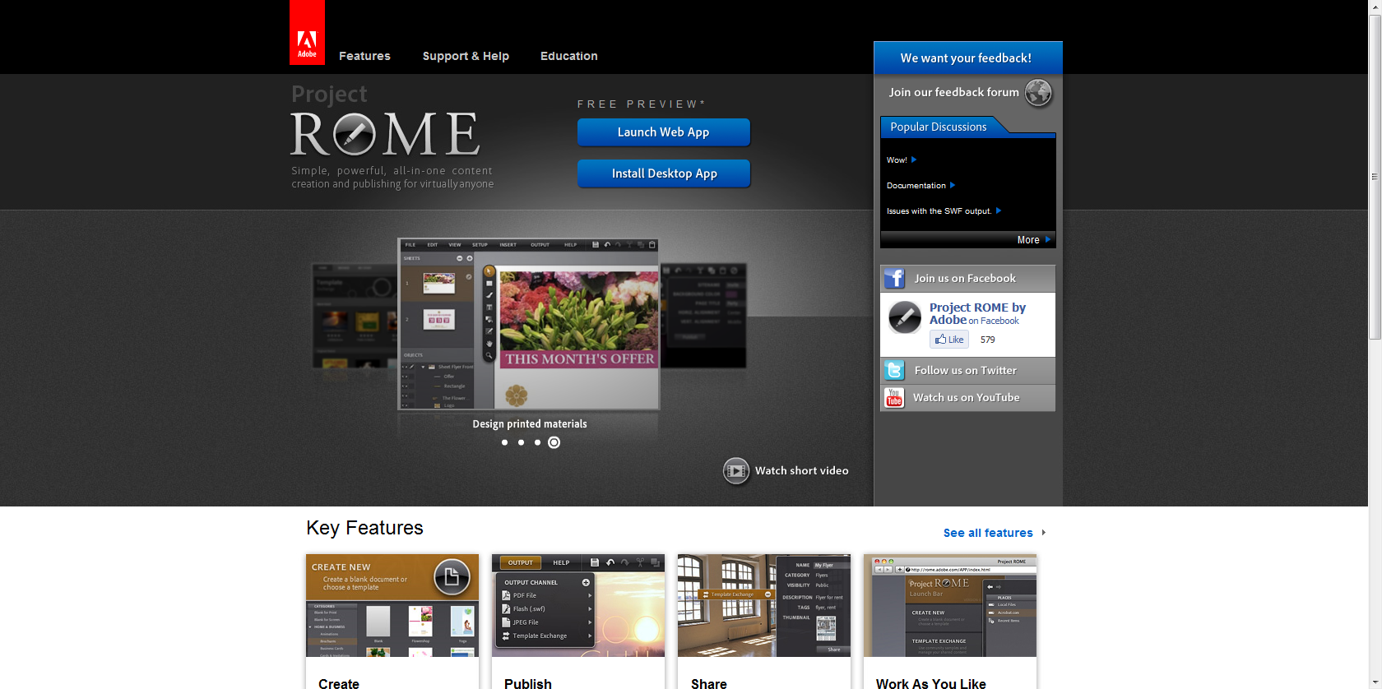Select the Popular Discussions tab
Image resolution: width=1382 pixels, height=689 pixels.
(939, 127)
